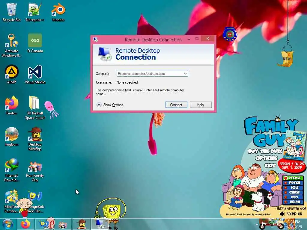Image resolution: width=307 pixels, height=230 pixels.
Task: Open the Recycle Bin desktop icon
Action: (x=12, y=12)
